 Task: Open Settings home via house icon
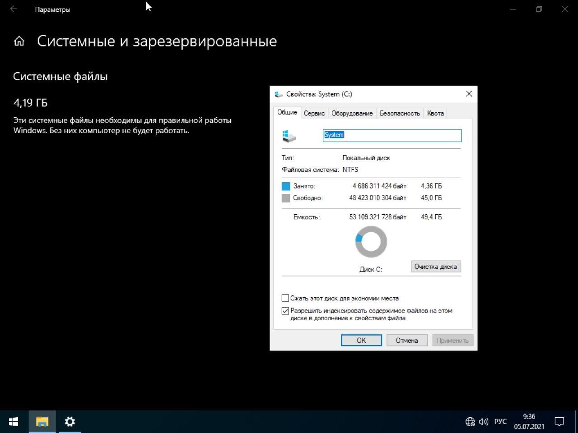[x=19, y=41]
